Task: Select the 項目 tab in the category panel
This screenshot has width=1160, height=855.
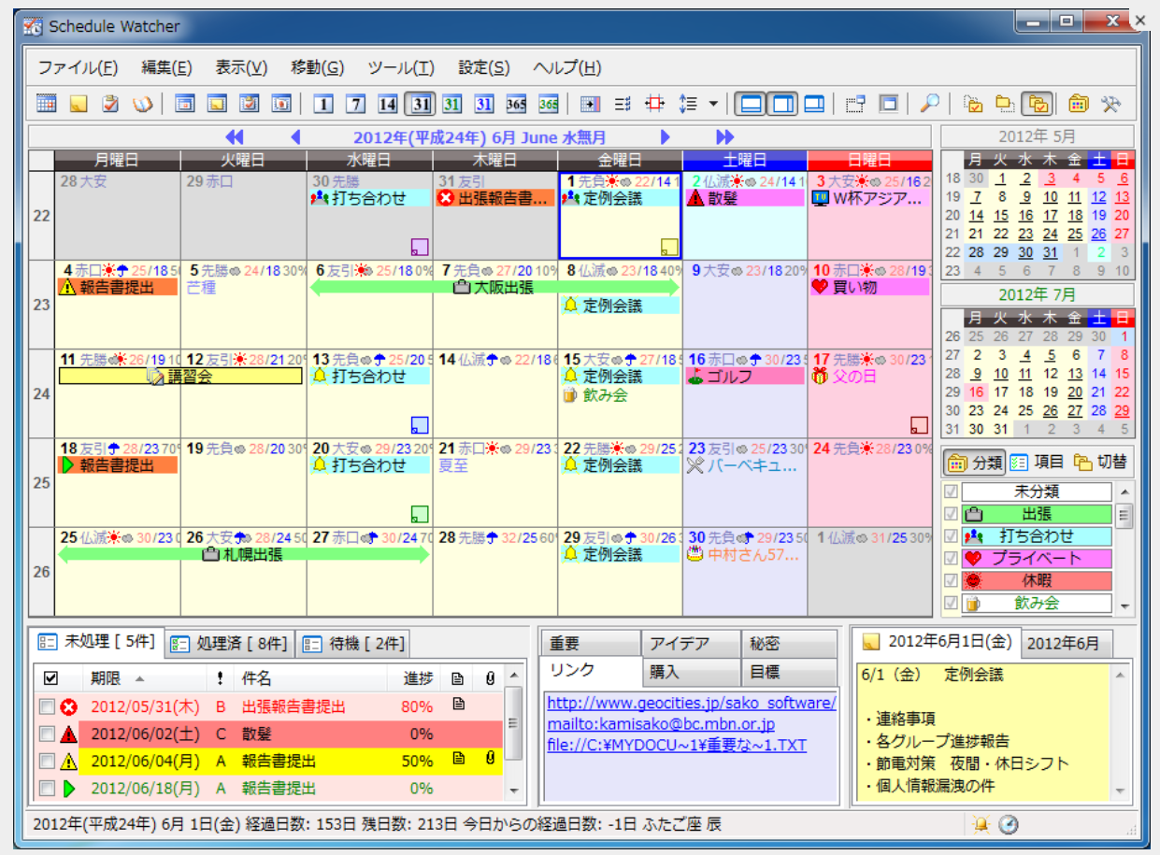Action: click(x=1038, y=462)
